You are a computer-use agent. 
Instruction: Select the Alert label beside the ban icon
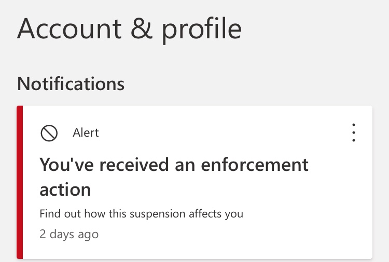tap(86, 133)
